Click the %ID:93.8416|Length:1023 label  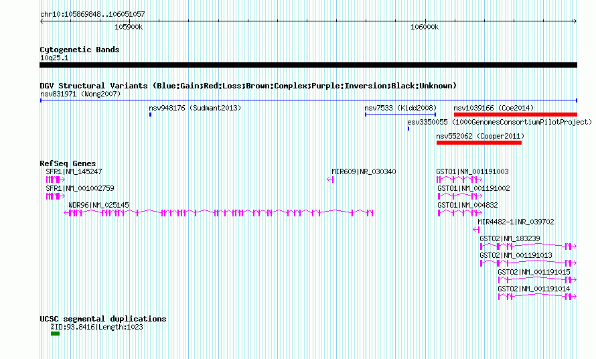coord(97,327)
